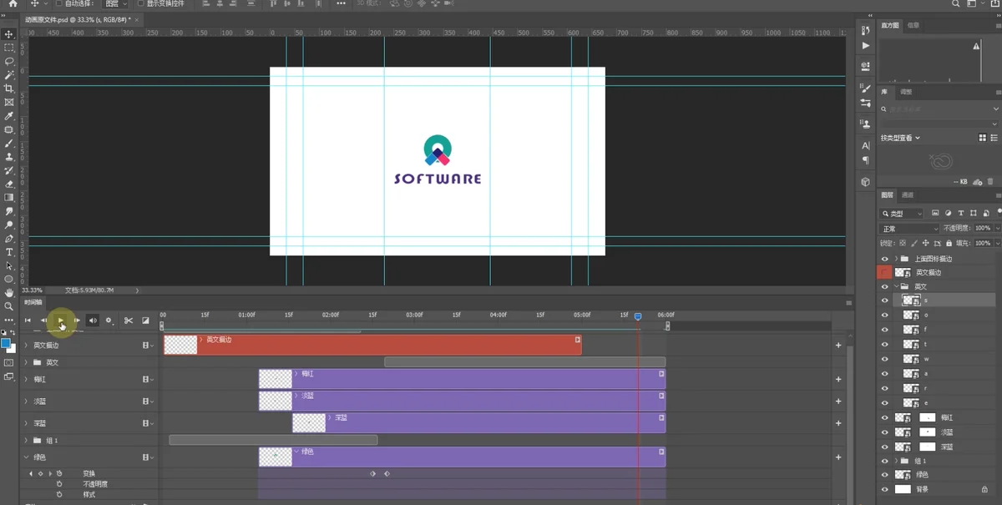Expand the 上面图样描边 layer group
The height and width of the screenshot is (505, 1002).
(x=896, y=259)
